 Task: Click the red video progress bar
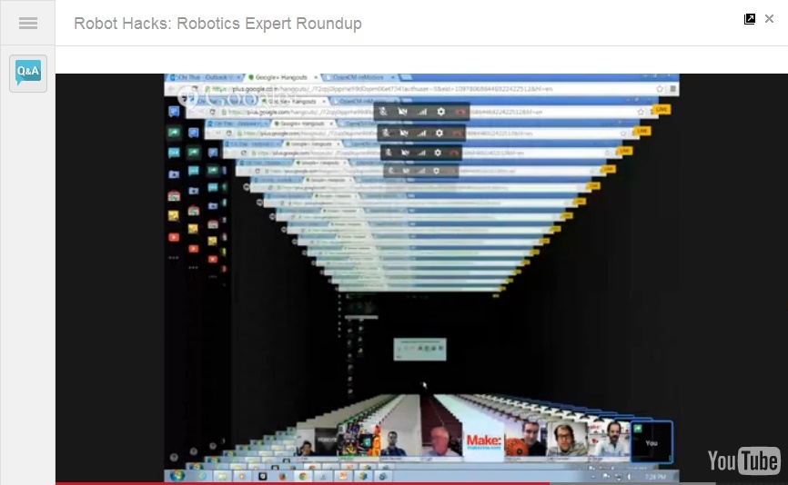click(300, 482)
